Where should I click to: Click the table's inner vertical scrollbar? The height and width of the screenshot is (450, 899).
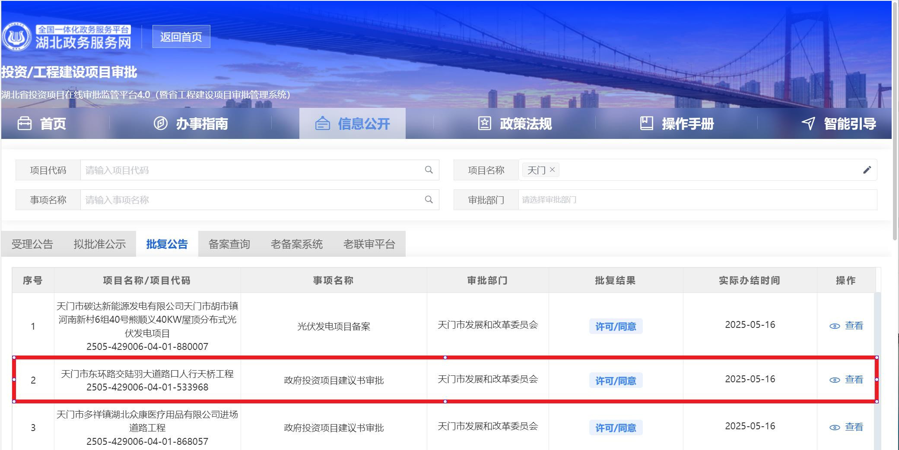click(x=877, y=371)
